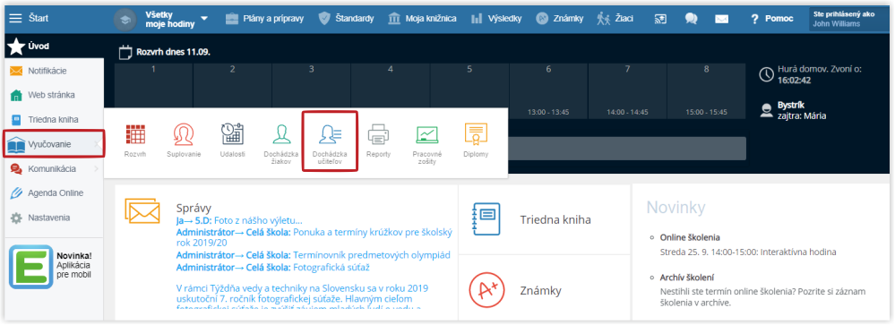Screen dimensions: 895x325
Task: Open Štandardy menu item
Action: pyautogui.click(x=346, y=18)
